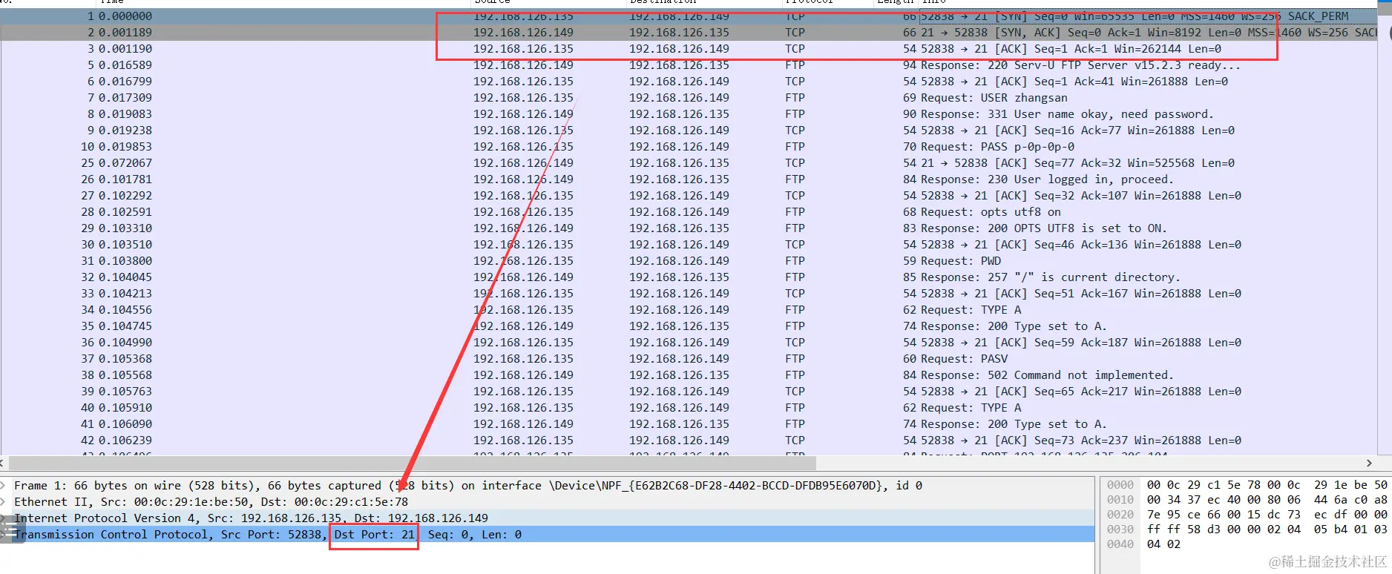Click the packet list horizontal scrollbar thumb

(413, 464)
